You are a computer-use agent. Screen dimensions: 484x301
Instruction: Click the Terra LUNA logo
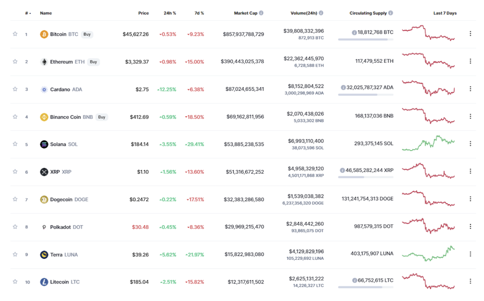click(x=44, y=255)
